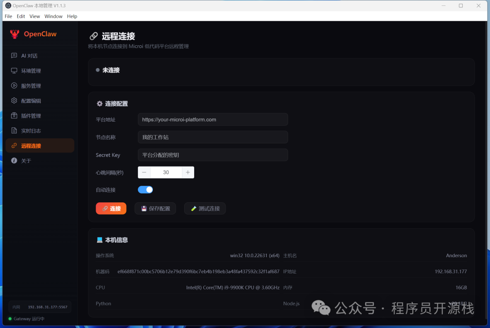
Task: Click 保存配置 to save settings
Action: click(x=155, y=208)
